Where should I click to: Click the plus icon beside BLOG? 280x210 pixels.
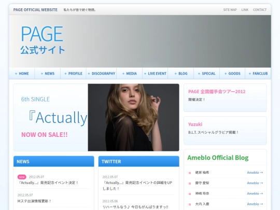pos(176,74)
